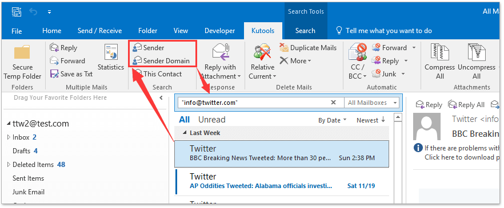Click Reply with Attachment
Image resolution: width=504 pixels, height=208 pixels.
(x=220, y=62)
